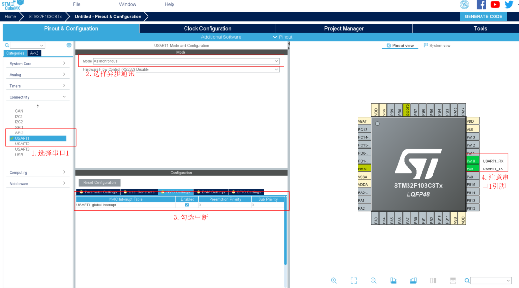Open the User Constants tab
The image size is (519, 288).
click(139, 192)
